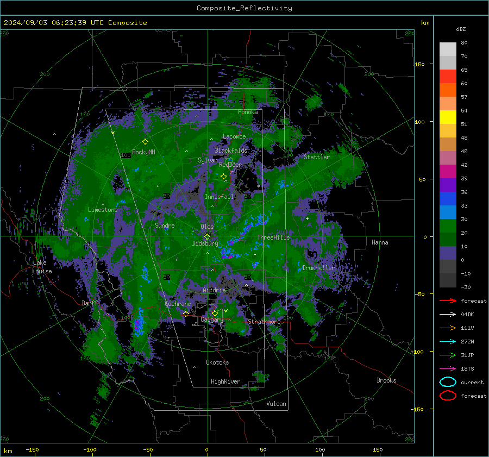
Task: Click the red forecast ellipse legend icon
Action: click(x=448, y=396)
